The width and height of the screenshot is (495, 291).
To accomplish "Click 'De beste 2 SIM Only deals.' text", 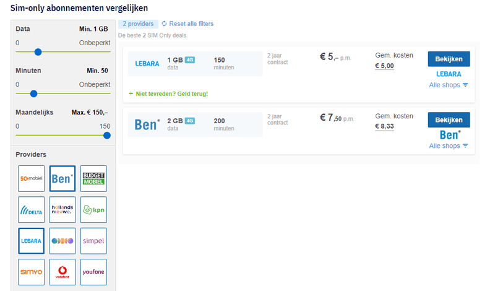I will point(153,35).
